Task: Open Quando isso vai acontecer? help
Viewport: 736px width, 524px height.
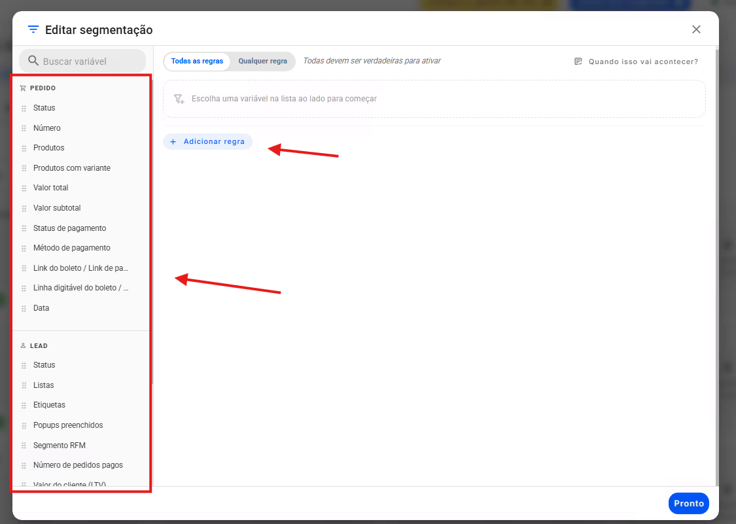Action: [636, 61]
